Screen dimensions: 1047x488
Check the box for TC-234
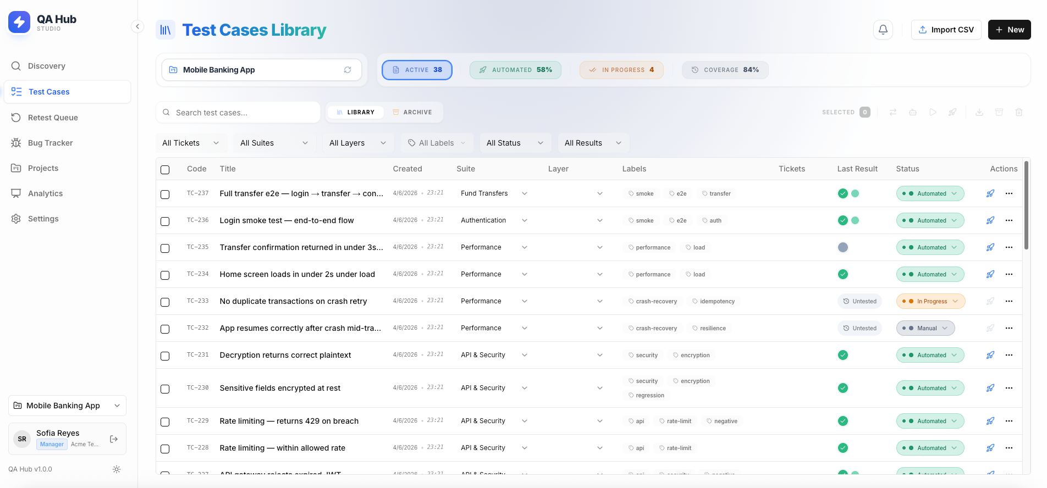(165, 275)
